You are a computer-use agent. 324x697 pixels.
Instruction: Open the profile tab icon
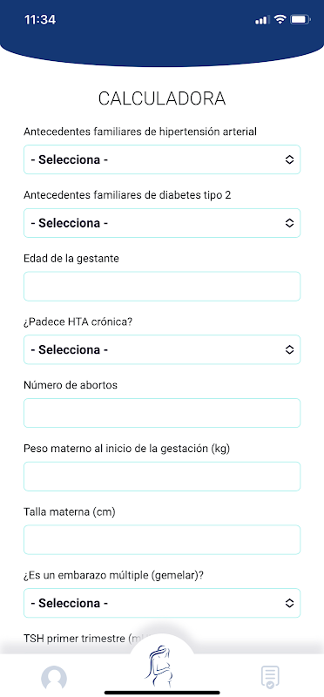(54, 678)
